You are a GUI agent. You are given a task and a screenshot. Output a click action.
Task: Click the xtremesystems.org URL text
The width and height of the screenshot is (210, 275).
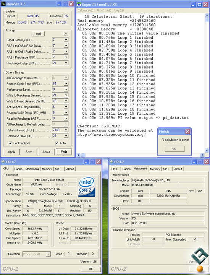tap(112, 135)
